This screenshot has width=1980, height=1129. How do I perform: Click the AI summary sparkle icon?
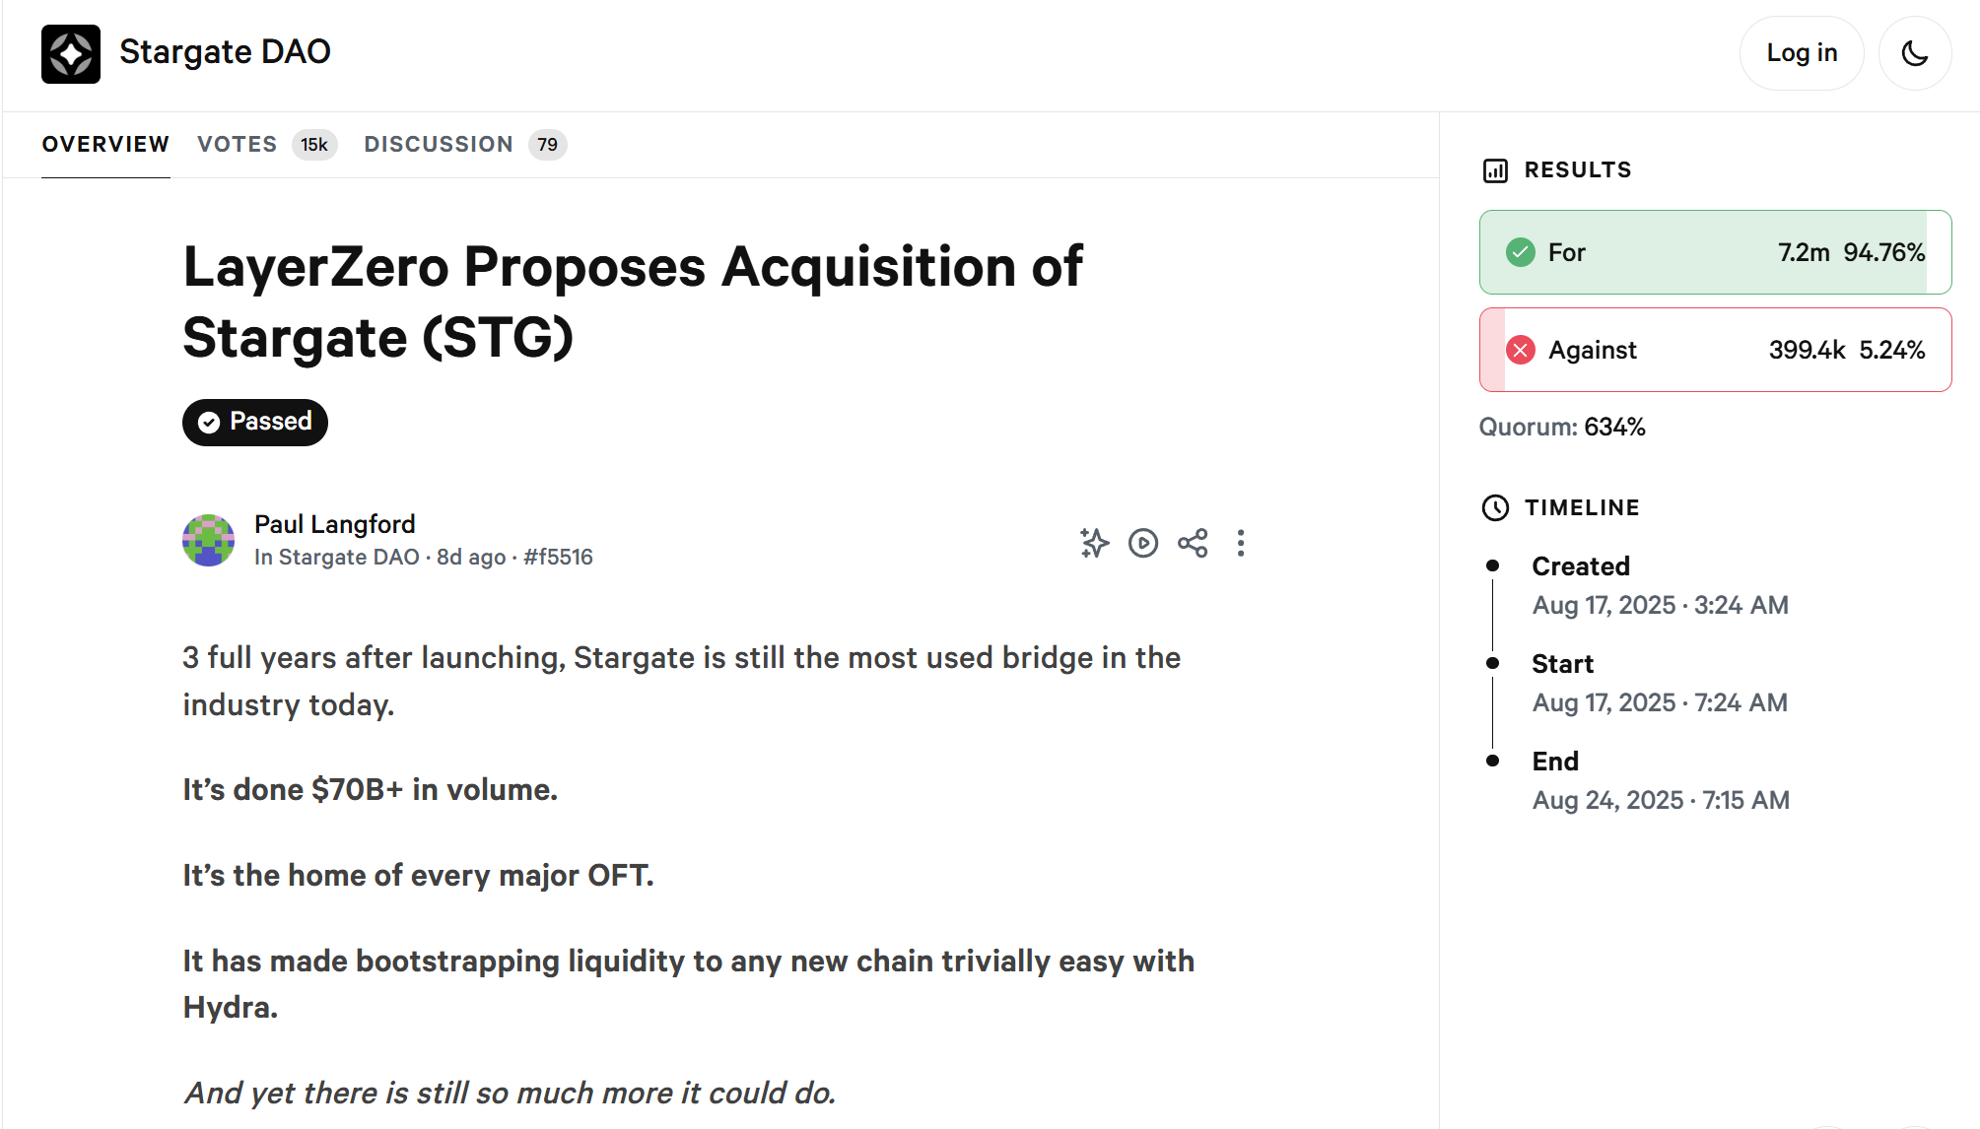1094,543
